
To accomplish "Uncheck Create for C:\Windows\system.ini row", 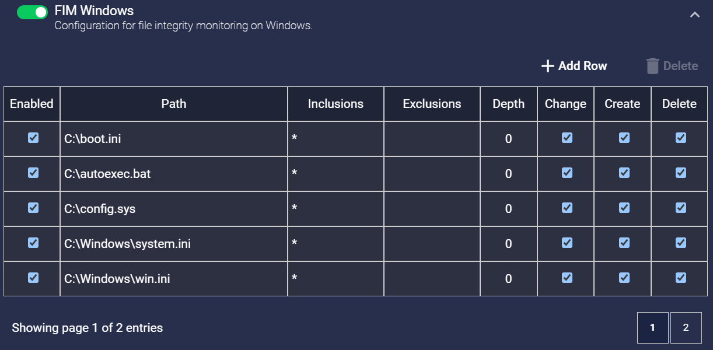I will [x=624, y=243].
